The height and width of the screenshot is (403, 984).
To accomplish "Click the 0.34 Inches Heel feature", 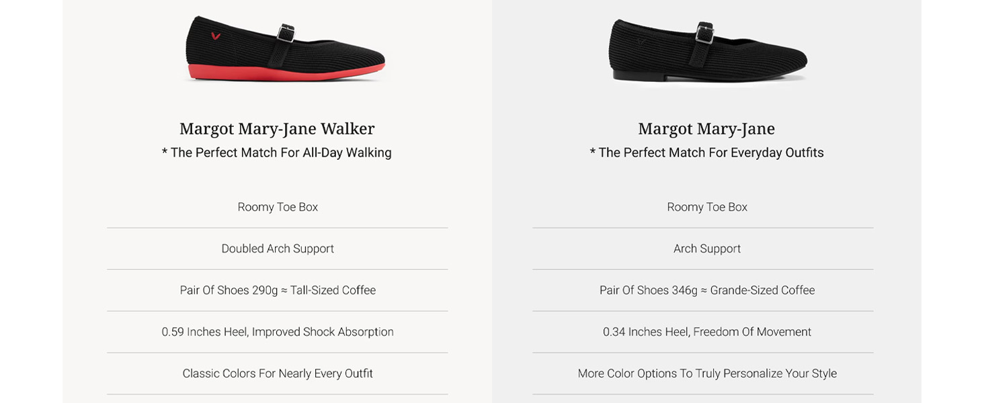I will pos(707,332).
